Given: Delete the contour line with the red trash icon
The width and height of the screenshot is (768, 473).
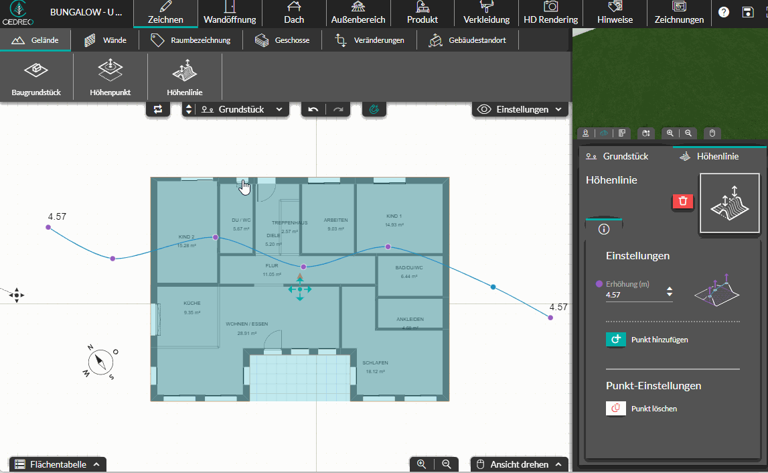Looking at the screenshot, I should (683, 201).
